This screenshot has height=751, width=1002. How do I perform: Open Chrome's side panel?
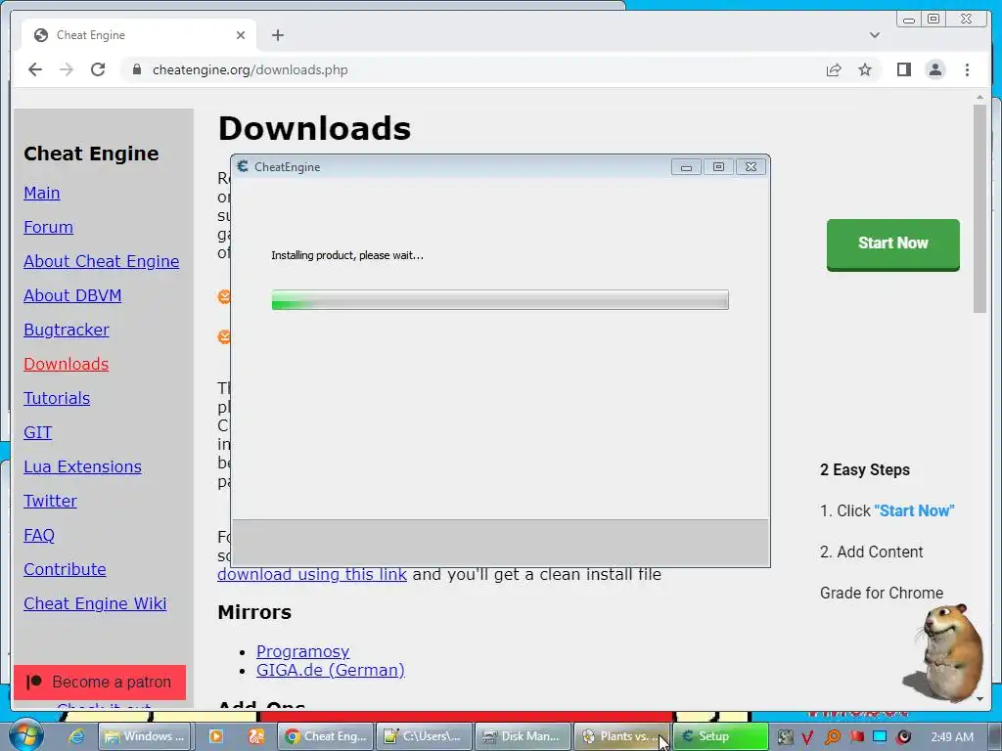[x=903, y=69]
